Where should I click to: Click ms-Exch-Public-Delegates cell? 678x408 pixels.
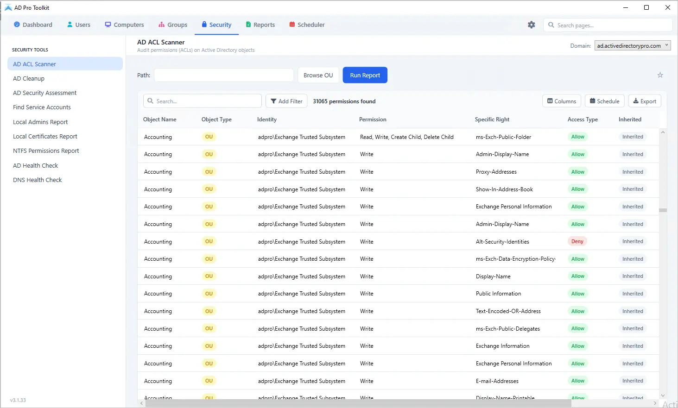coord(508,328)
